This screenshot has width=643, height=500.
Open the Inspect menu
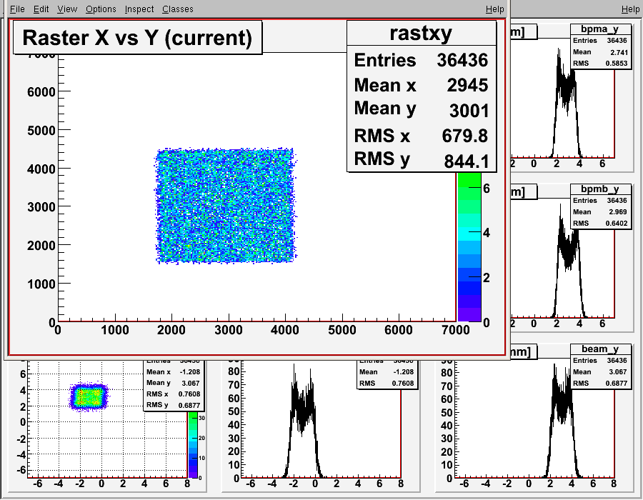click(139, 9)
